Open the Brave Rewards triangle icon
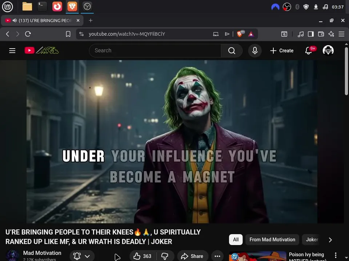 251,34
